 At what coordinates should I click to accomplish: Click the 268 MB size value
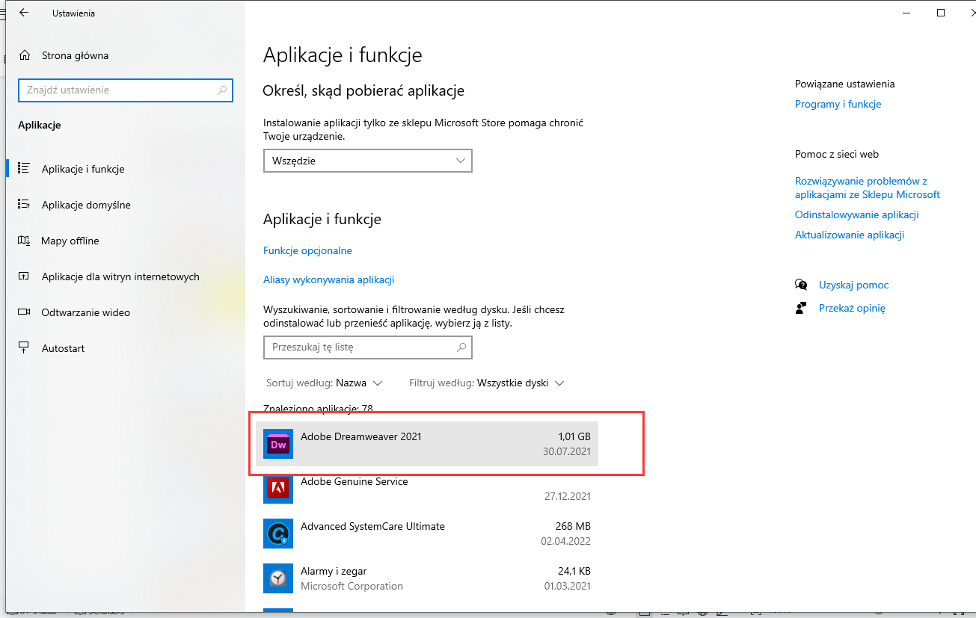coord(574,526)
